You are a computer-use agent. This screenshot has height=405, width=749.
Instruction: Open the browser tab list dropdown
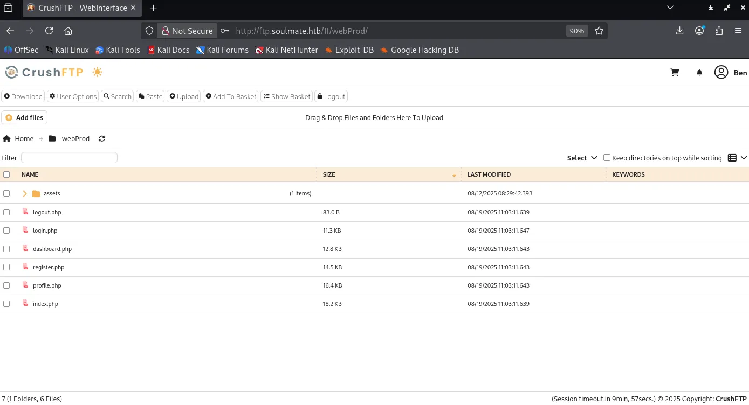[x=670, y=8]
